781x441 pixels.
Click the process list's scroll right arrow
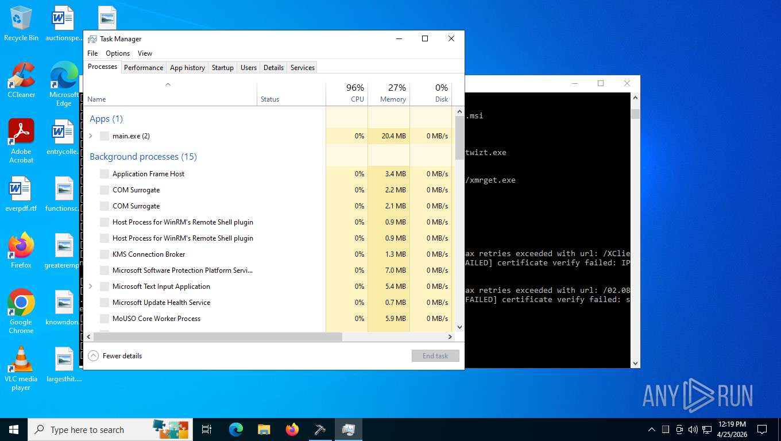[x=450, y=336]
